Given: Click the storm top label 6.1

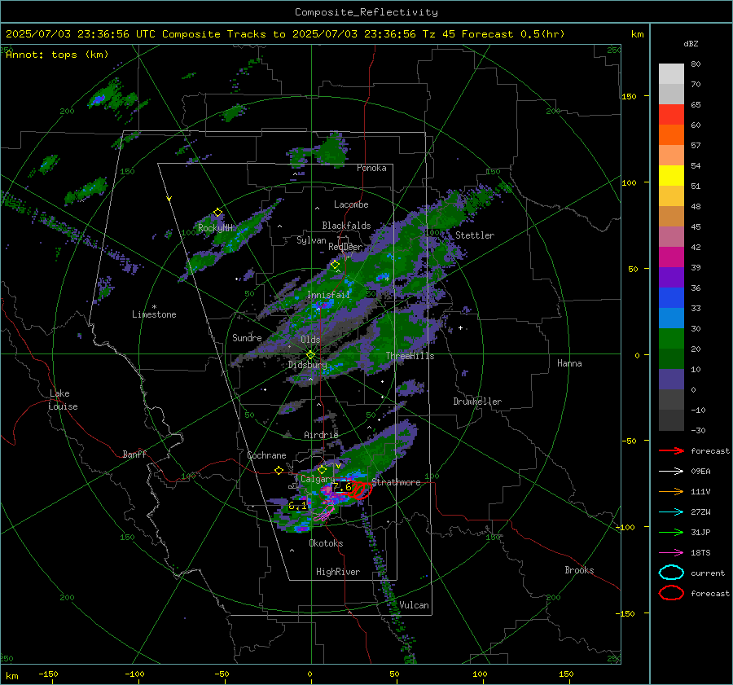Looking at the screenshot, I should click(x=298, y=506).
